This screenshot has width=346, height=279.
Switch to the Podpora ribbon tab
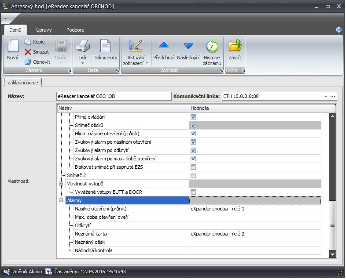(75, 30)
